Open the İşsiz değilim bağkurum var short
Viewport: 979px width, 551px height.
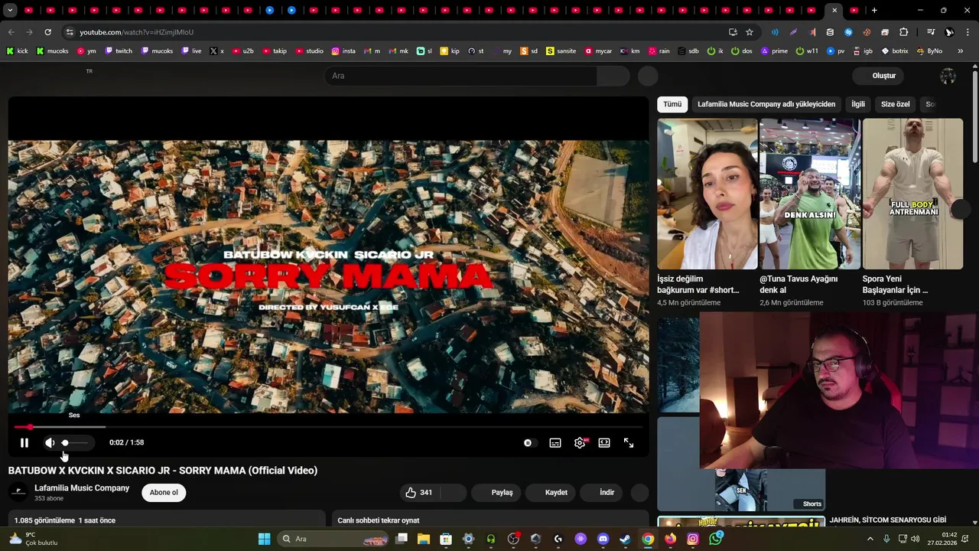coord(707,194)
